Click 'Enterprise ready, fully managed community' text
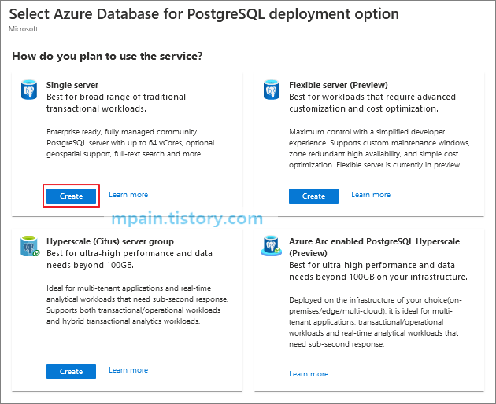The image size is (496, 404). tap(122, 132)
